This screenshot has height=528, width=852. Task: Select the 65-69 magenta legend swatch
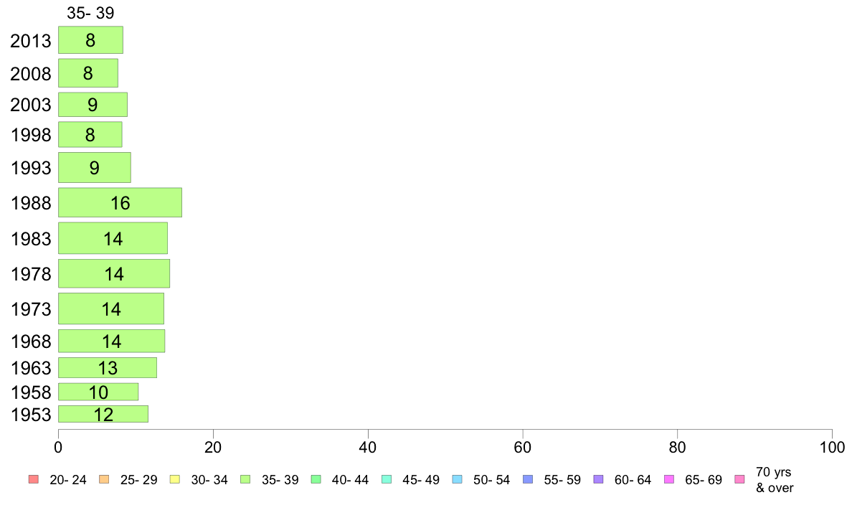(x=669, y=479)
